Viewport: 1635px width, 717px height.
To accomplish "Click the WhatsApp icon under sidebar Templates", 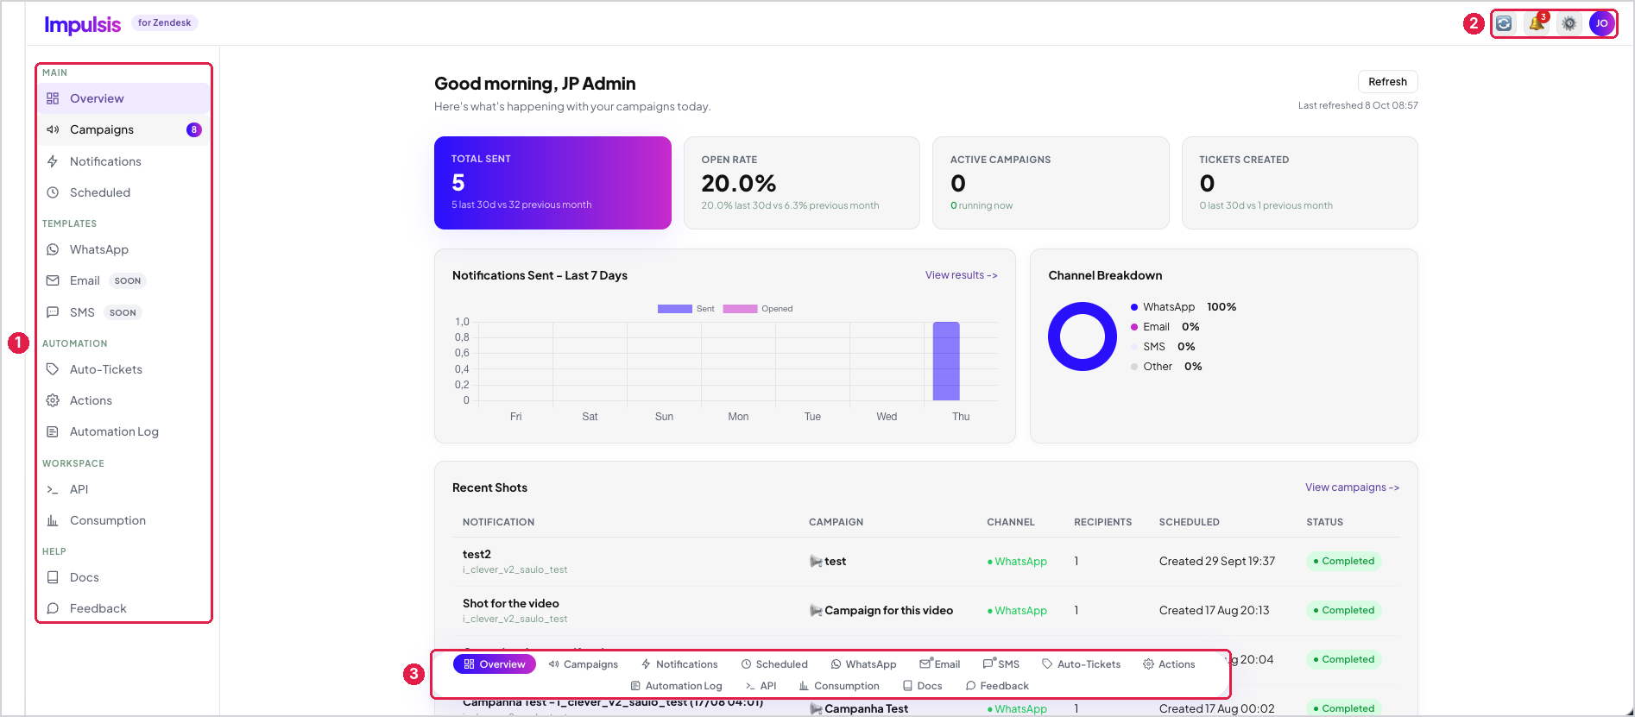I will tap(53, 249).
